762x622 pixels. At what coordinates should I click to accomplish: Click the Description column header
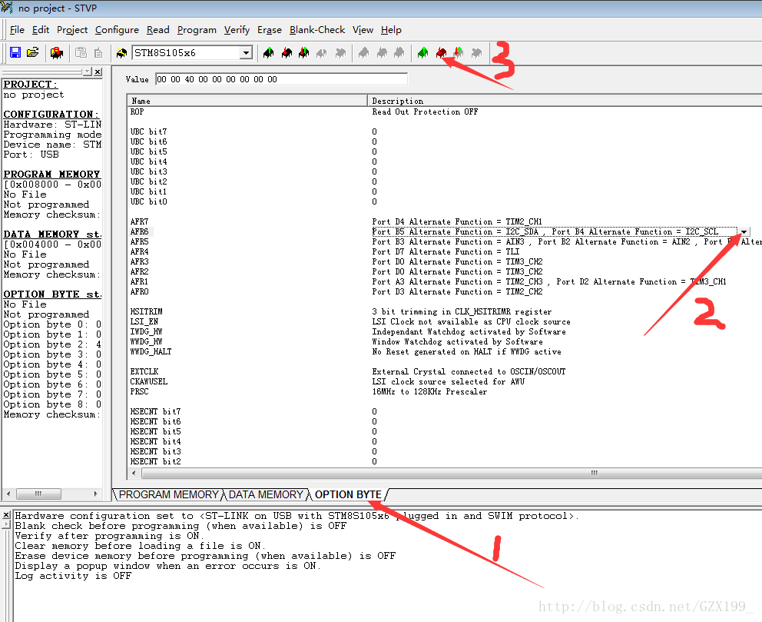(x=565, y=101)
